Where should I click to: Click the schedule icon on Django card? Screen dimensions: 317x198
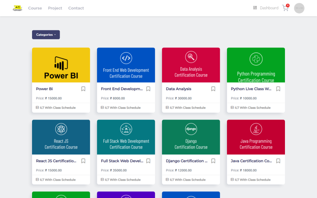tap(167, 180)
